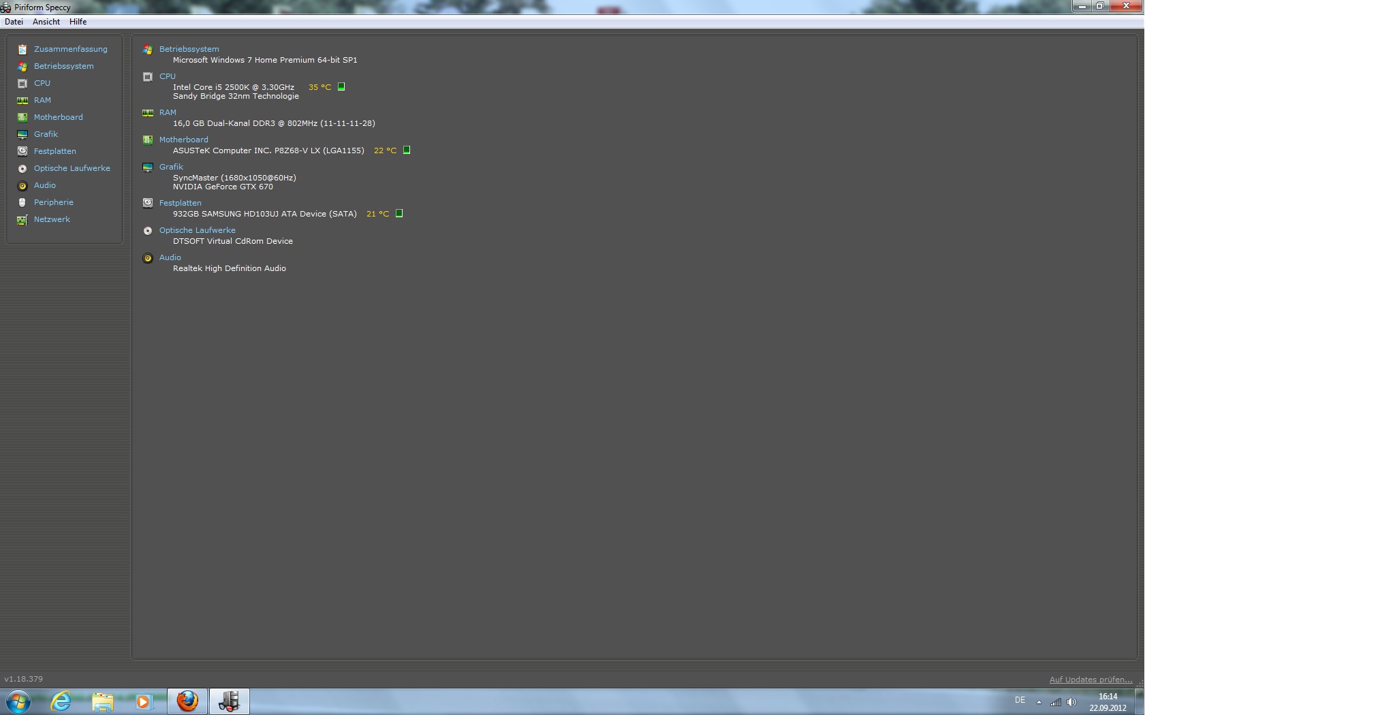Click the green motherboard temperature indicator

click(407, 150)
